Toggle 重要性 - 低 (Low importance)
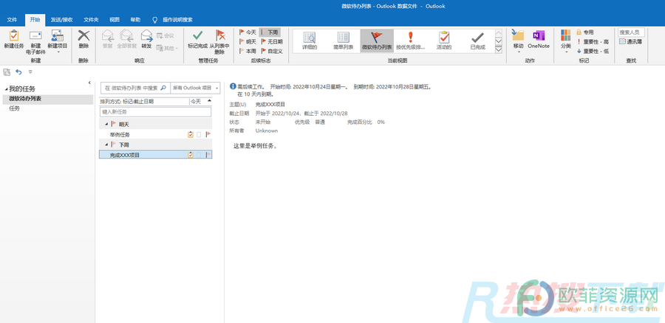The height and width of the screenshot is (323, 665). (593, 51)
